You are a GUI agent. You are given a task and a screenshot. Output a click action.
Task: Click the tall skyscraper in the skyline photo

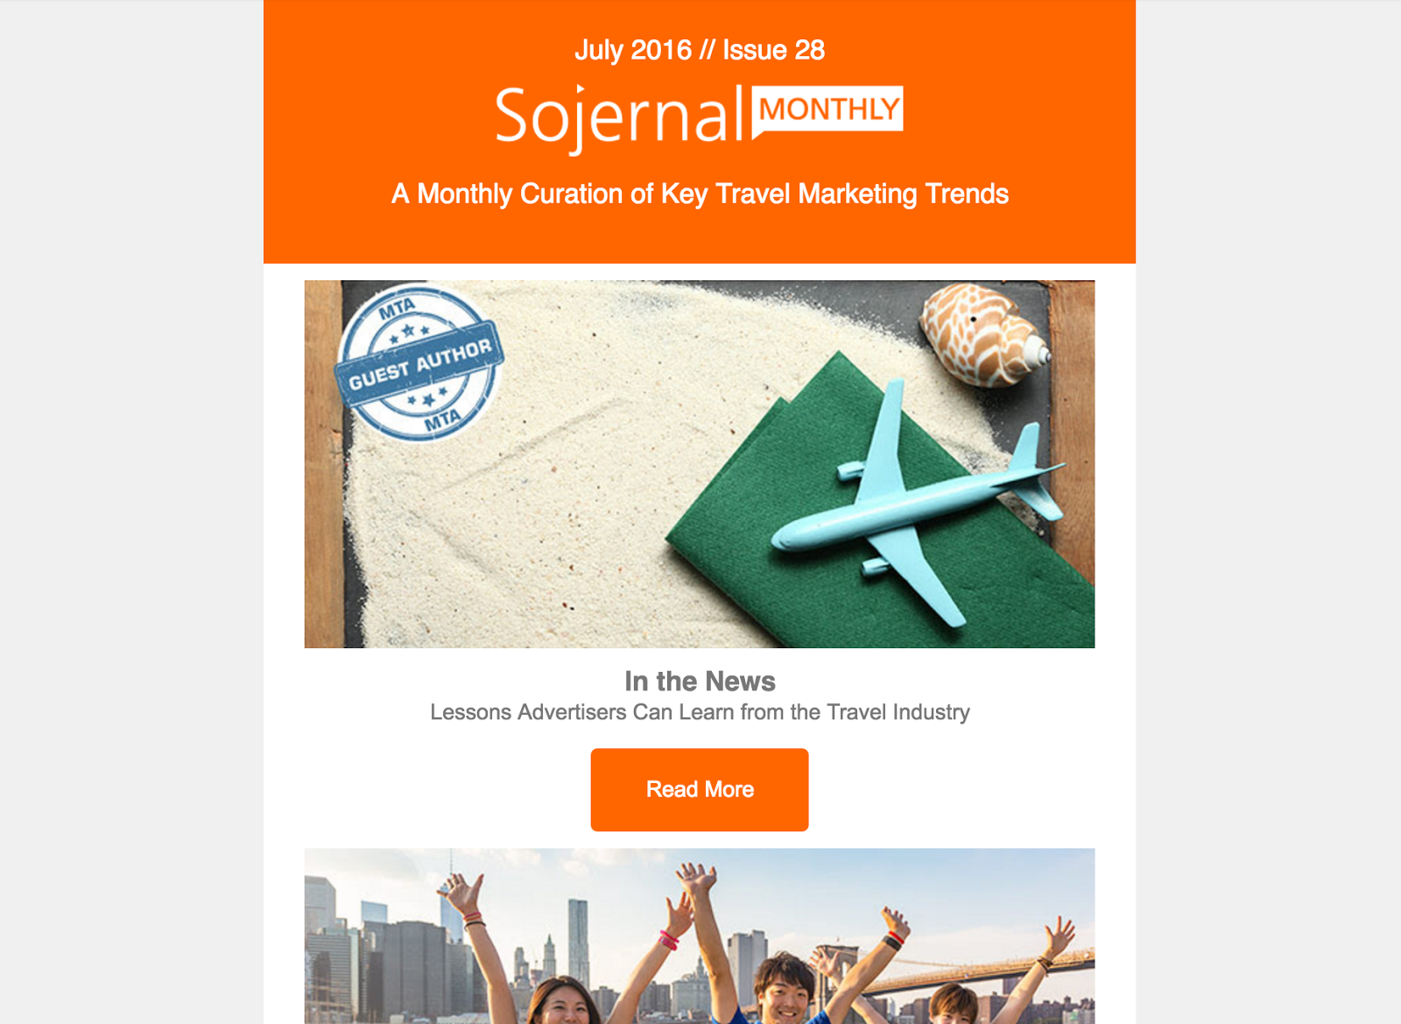579,937
